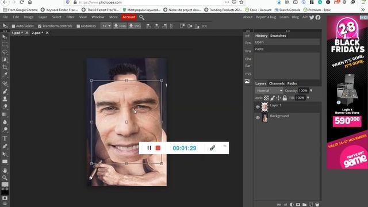This screenshot has height=207, width=368.
Task: Select the Dodge tool
Action: [5, 129]
